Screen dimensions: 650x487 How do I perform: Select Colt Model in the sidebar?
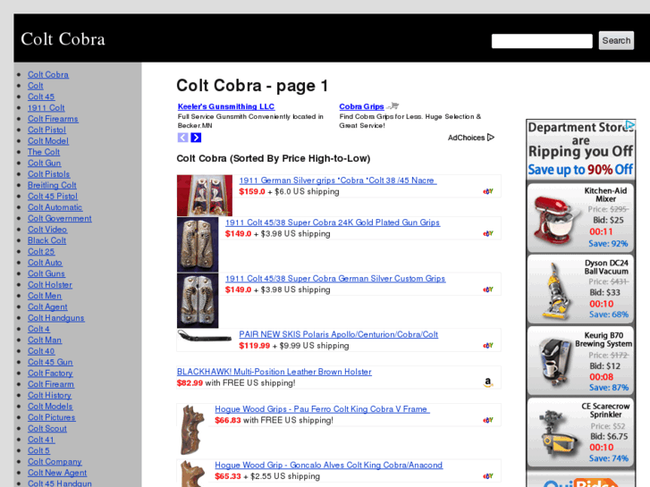(48, 141)
